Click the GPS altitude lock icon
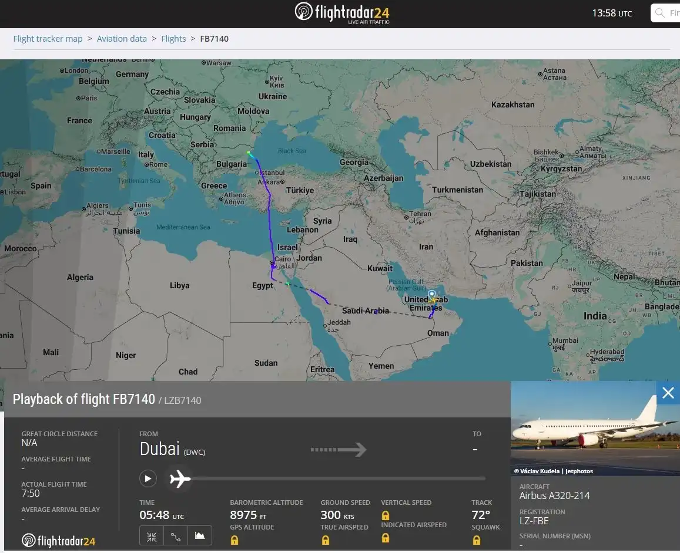Image resolution: width=680 pixels, height=553 pixels. [235, 540]
